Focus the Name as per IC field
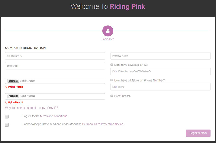 (55, 56)
